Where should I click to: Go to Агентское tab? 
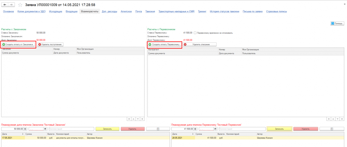point(127,11)
